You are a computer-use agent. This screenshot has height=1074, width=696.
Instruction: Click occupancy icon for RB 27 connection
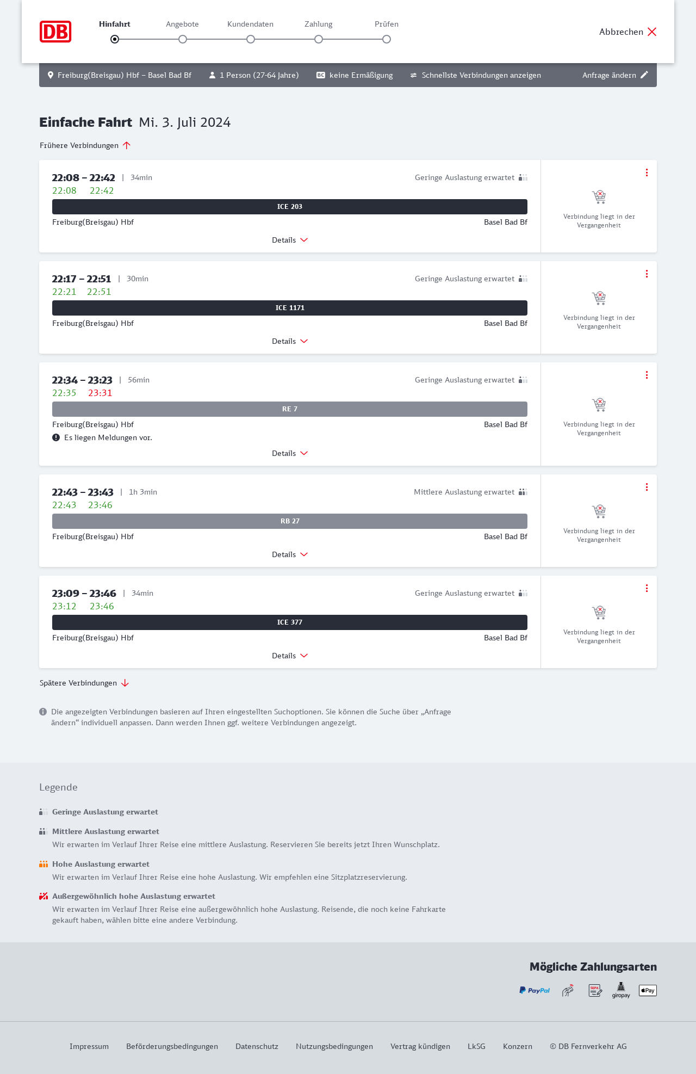523,492
